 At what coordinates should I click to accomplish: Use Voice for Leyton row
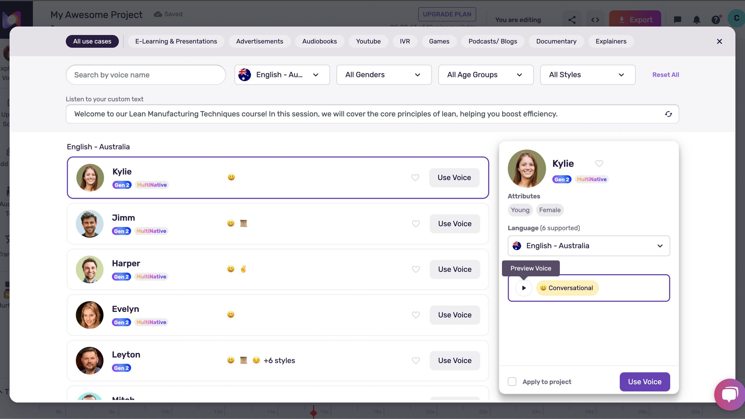(455, 361)
